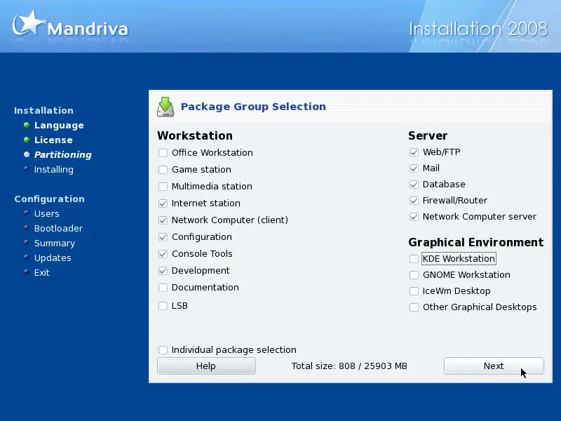Screen dimensions: 561x421
Task: Click the Partitioning step label
Action: point(63,154)
